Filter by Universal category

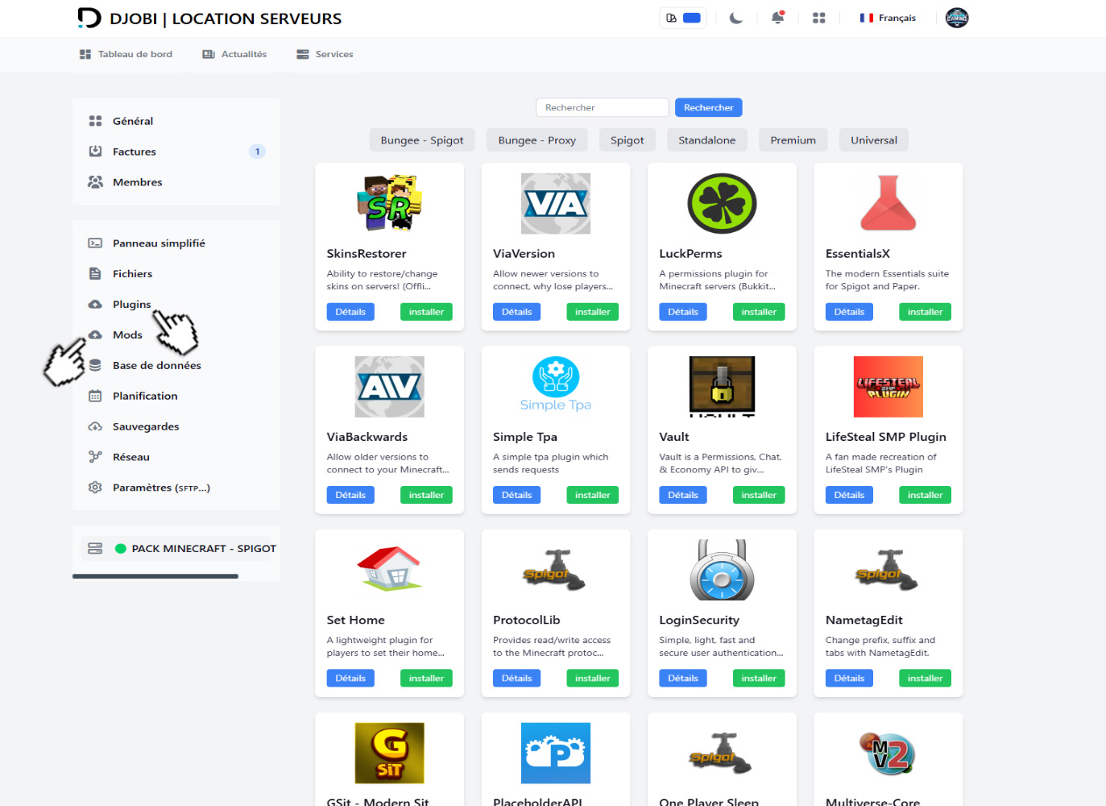click(874, 140)
